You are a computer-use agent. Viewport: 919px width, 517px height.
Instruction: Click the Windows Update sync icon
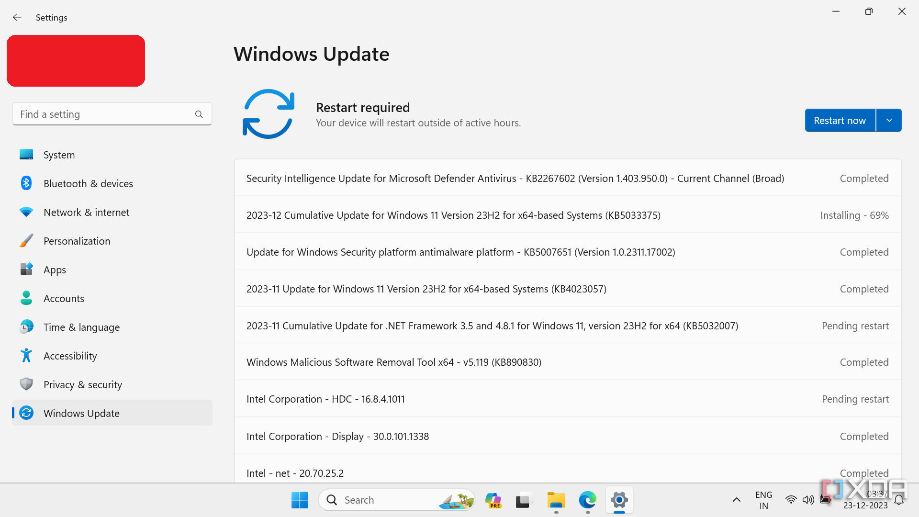click(x=269, y=114)
